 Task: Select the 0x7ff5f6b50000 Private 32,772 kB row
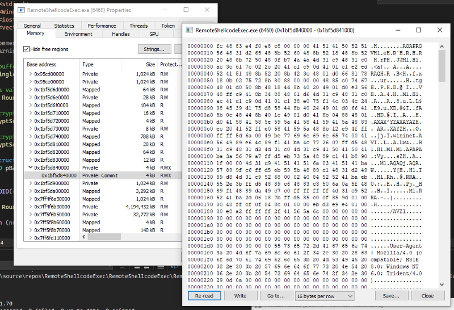(103, 215)
